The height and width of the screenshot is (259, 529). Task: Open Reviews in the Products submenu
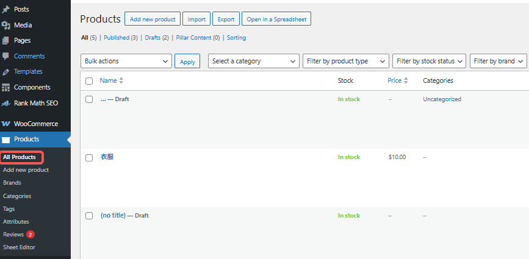click(13, 234)
